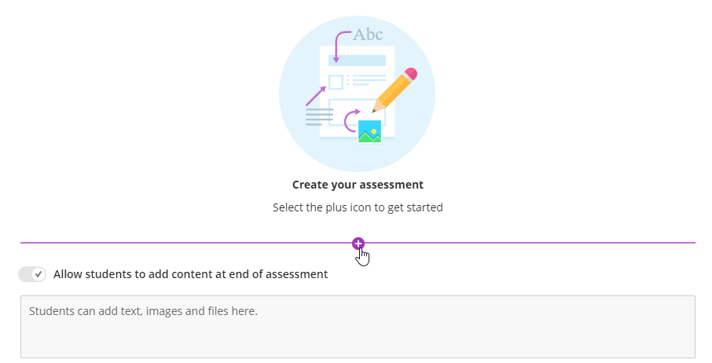Click the Students can add text placeholder

coord(143,311)
